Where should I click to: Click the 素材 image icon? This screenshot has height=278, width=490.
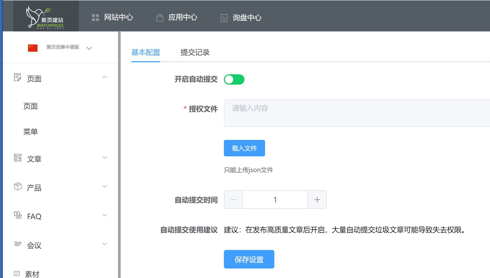click(17, 273)
